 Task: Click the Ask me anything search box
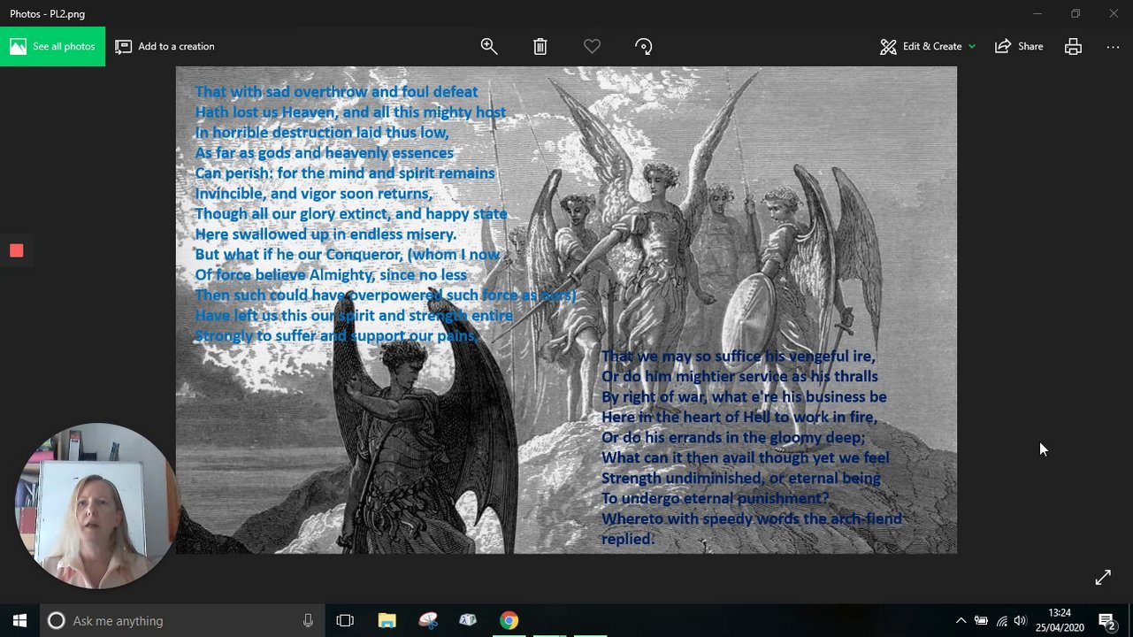[x=182, y=620]
